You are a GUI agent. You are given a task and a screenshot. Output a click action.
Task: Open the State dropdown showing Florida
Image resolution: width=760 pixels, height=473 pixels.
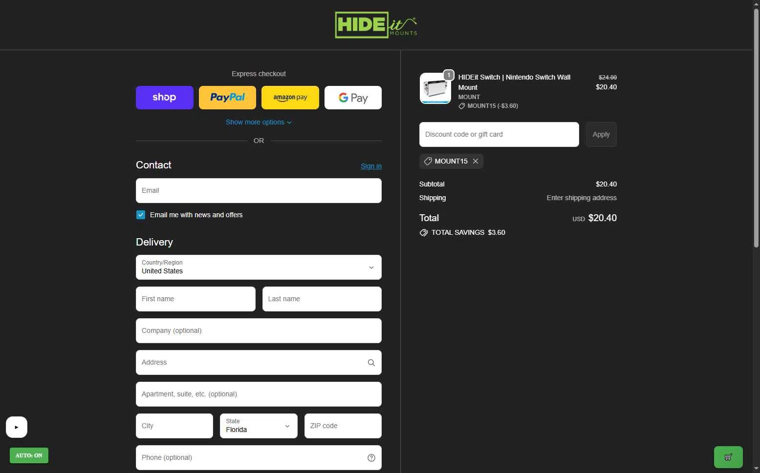[x=259, y=426]
